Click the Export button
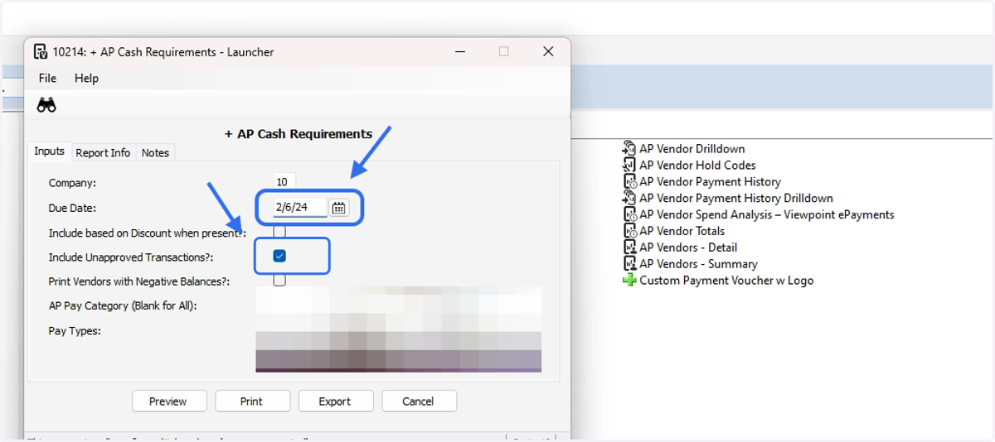995x442 pixels. coord(335,401)
